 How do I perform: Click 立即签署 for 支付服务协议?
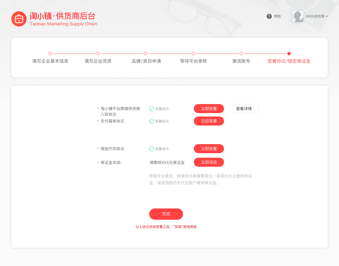click(x=209, y=121)
